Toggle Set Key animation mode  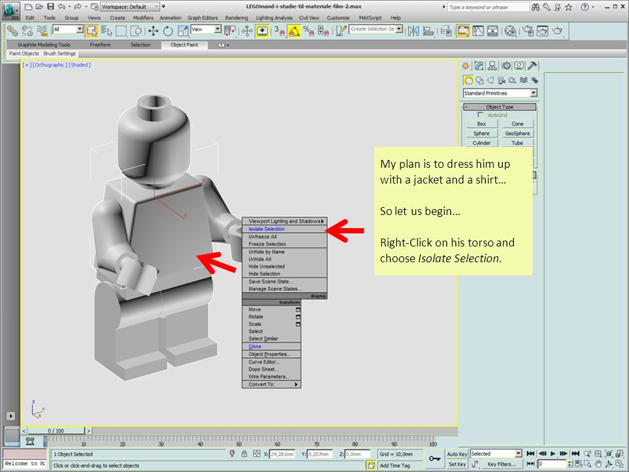coord(457,464)
